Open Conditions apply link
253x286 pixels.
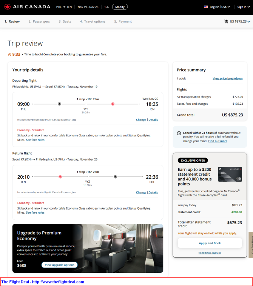tap(210, 253)
